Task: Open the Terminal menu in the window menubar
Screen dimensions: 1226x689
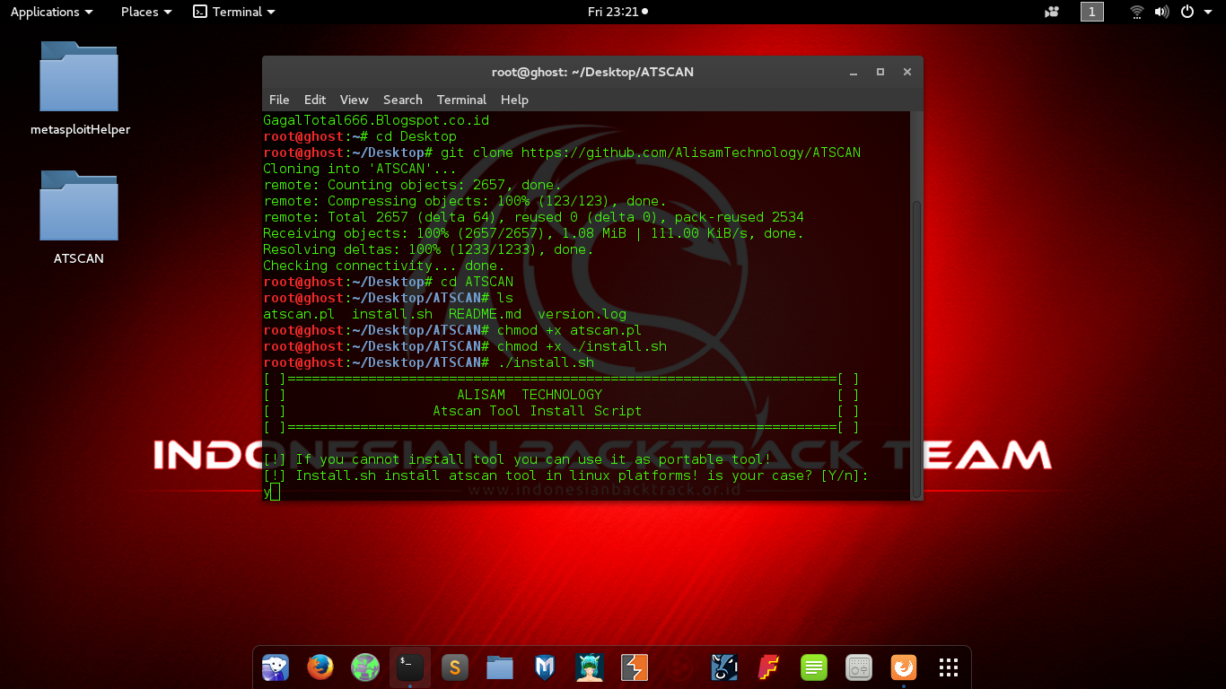Action: tap(461, 100)
